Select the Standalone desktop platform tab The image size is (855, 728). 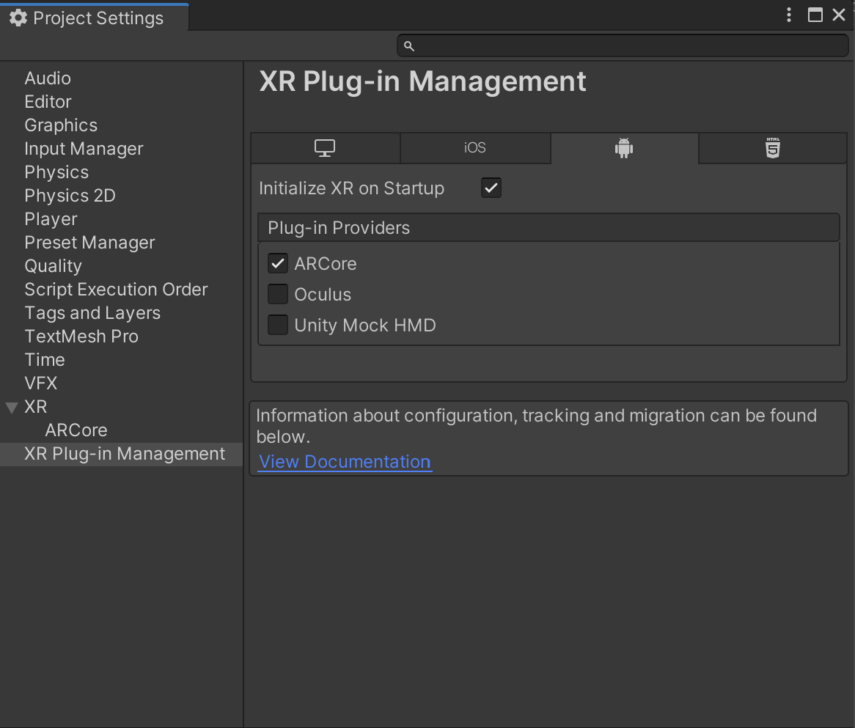click(x=325, y=148)
